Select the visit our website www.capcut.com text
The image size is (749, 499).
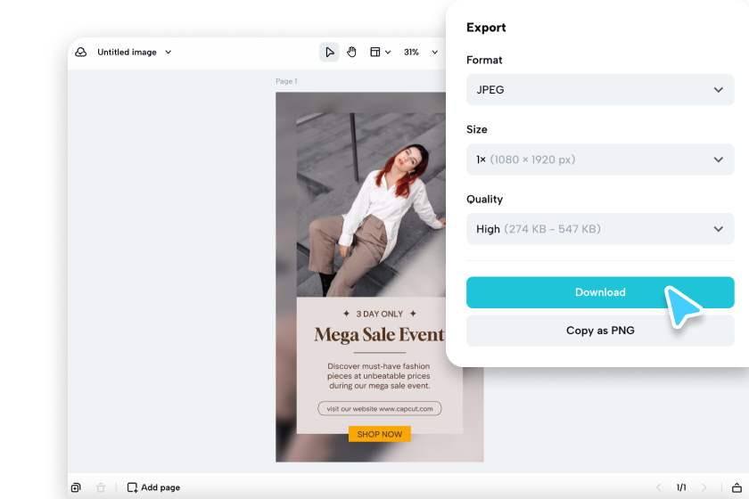coord(379,409)
